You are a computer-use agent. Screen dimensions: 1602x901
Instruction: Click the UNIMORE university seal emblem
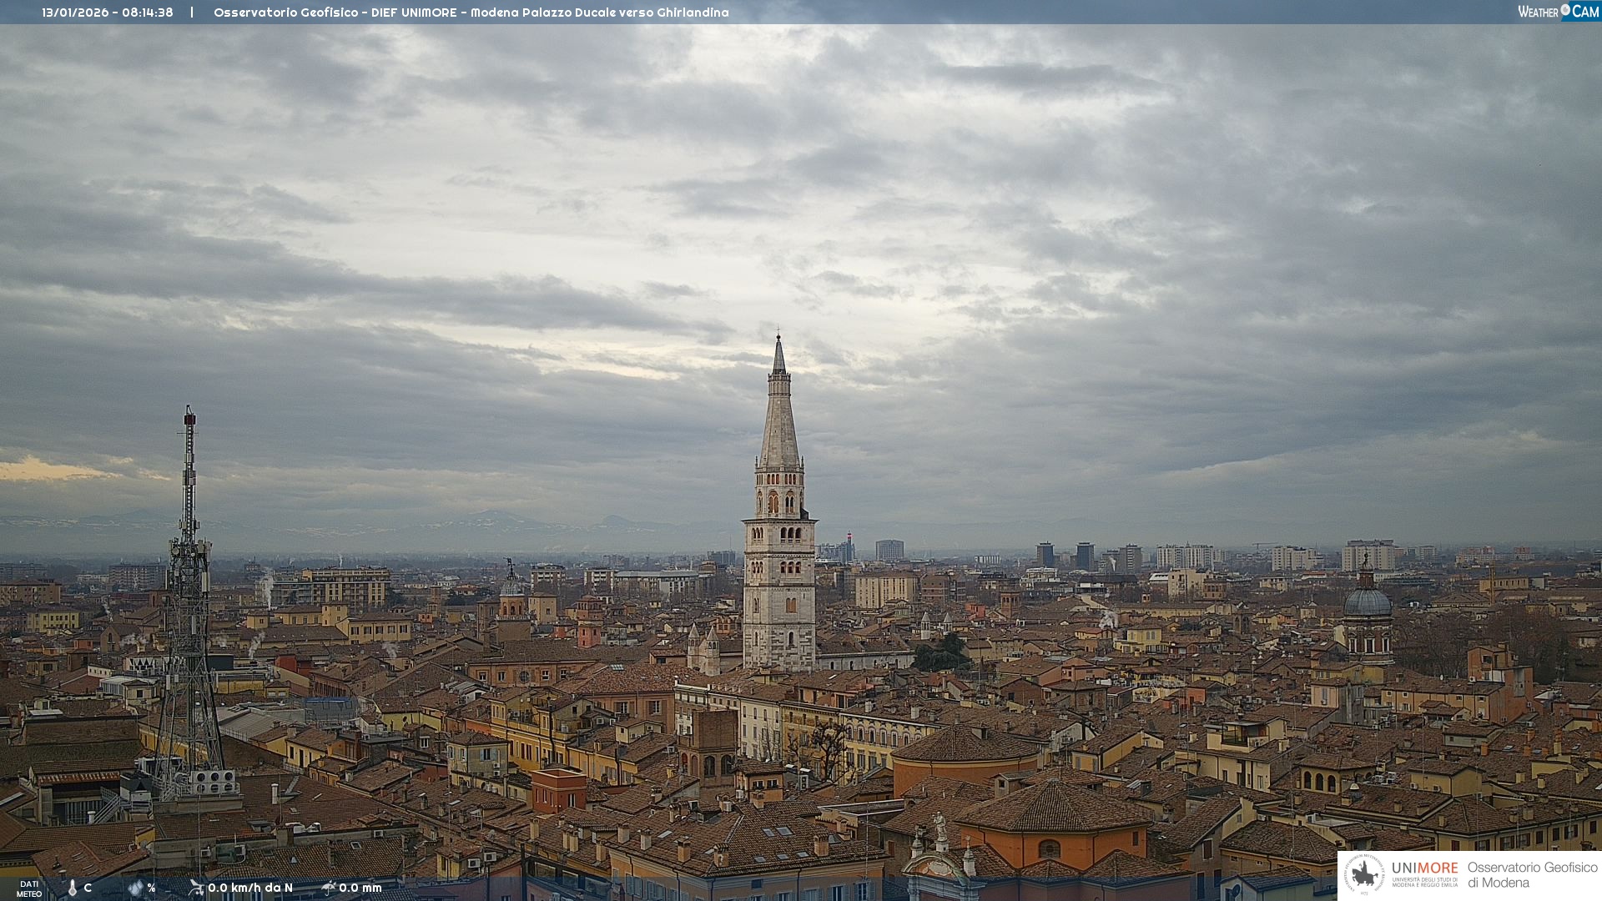pyautogui.click(x=1364, y=874)
